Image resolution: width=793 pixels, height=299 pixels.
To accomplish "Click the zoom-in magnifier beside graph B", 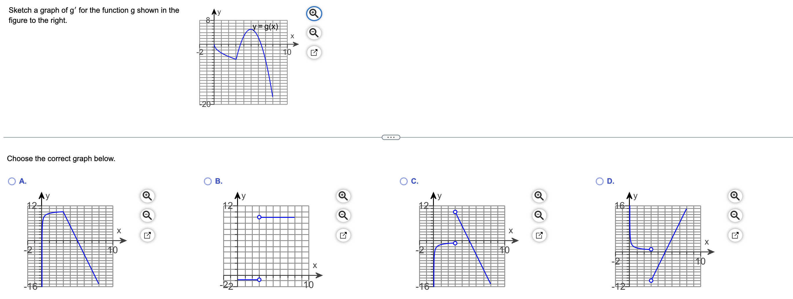I will [x=343, y=196].
